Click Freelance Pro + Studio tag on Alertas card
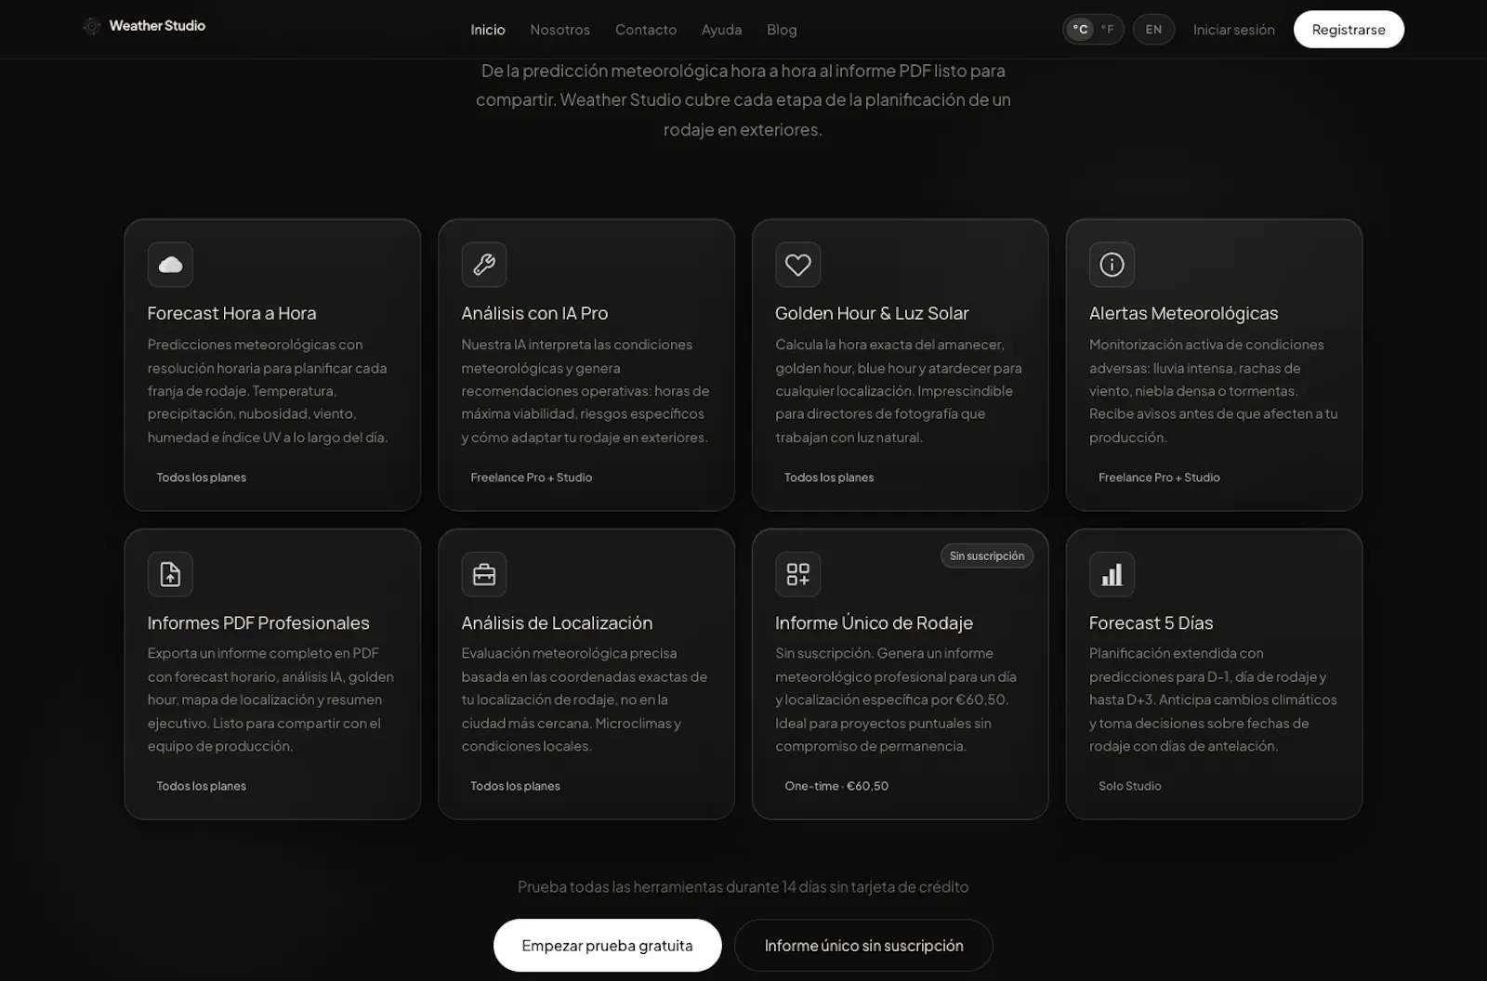Screen dimensions: 1487x981 (x=1159, y=477)
